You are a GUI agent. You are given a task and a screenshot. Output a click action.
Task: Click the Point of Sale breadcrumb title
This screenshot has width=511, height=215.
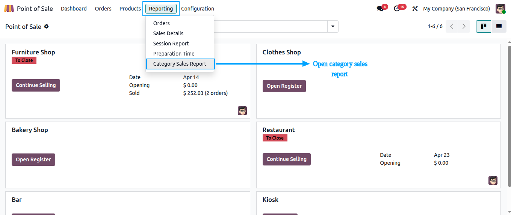click(x=23, y=27)
